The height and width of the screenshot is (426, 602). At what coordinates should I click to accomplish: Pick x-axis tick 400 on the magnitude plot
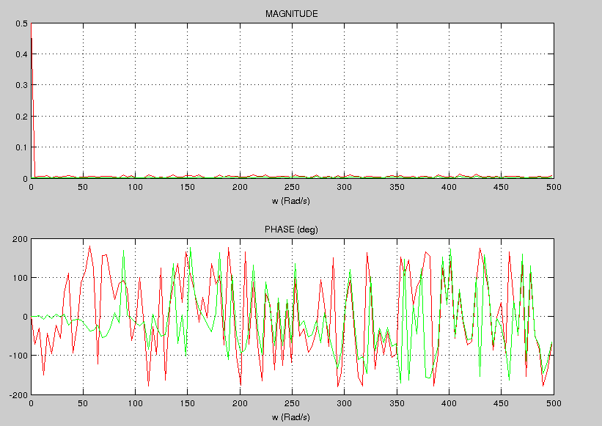(449, 187)
